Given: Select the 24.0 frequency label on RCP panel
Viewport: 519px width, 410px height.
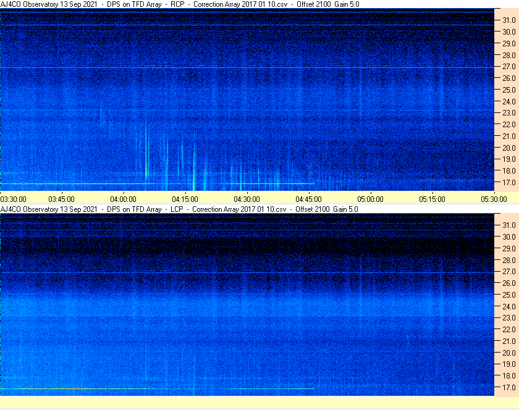Looking at the screenshot, I should [509, 101].
